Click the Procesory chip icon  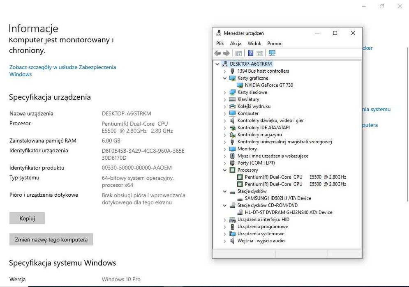pyautogui.click(x=232, y=170)
